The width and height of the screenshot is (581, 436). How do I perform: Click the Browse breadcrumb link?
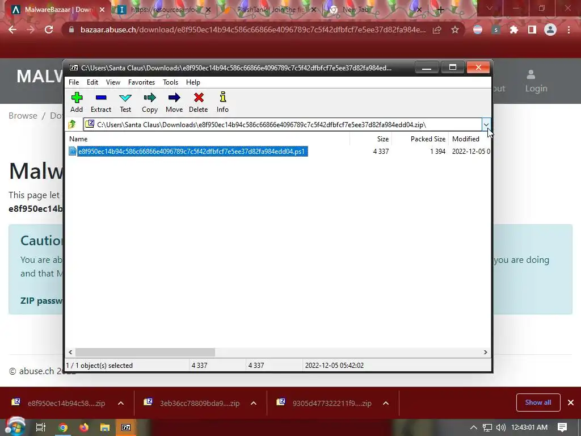pos(23,116)
